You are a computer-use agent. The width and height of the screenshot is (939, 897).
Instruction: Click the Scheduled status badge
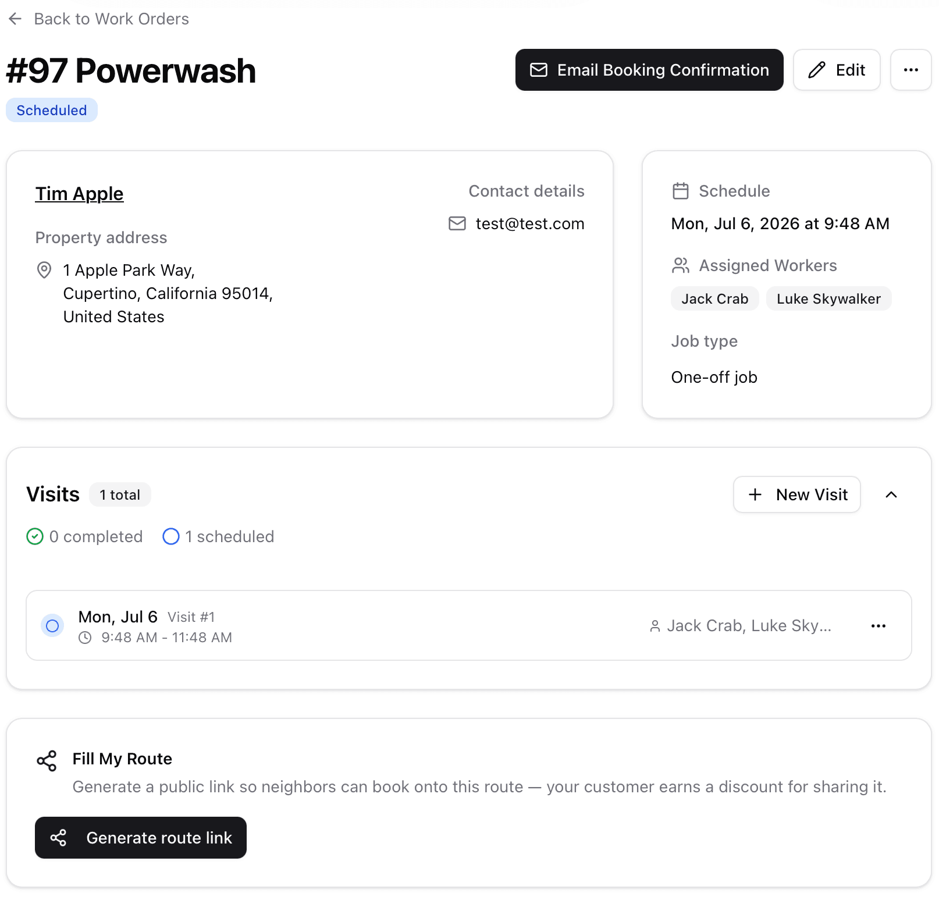(x=52, y=110)
